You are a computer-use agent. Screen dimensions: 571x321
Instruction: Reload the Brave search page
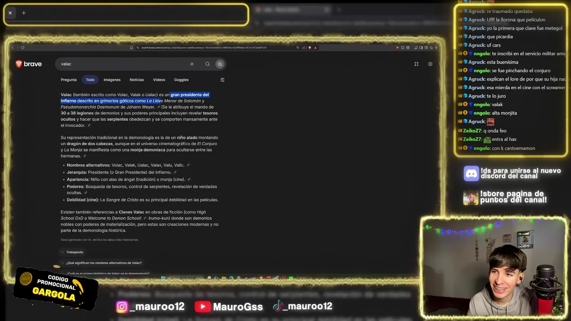click(23, 48)
